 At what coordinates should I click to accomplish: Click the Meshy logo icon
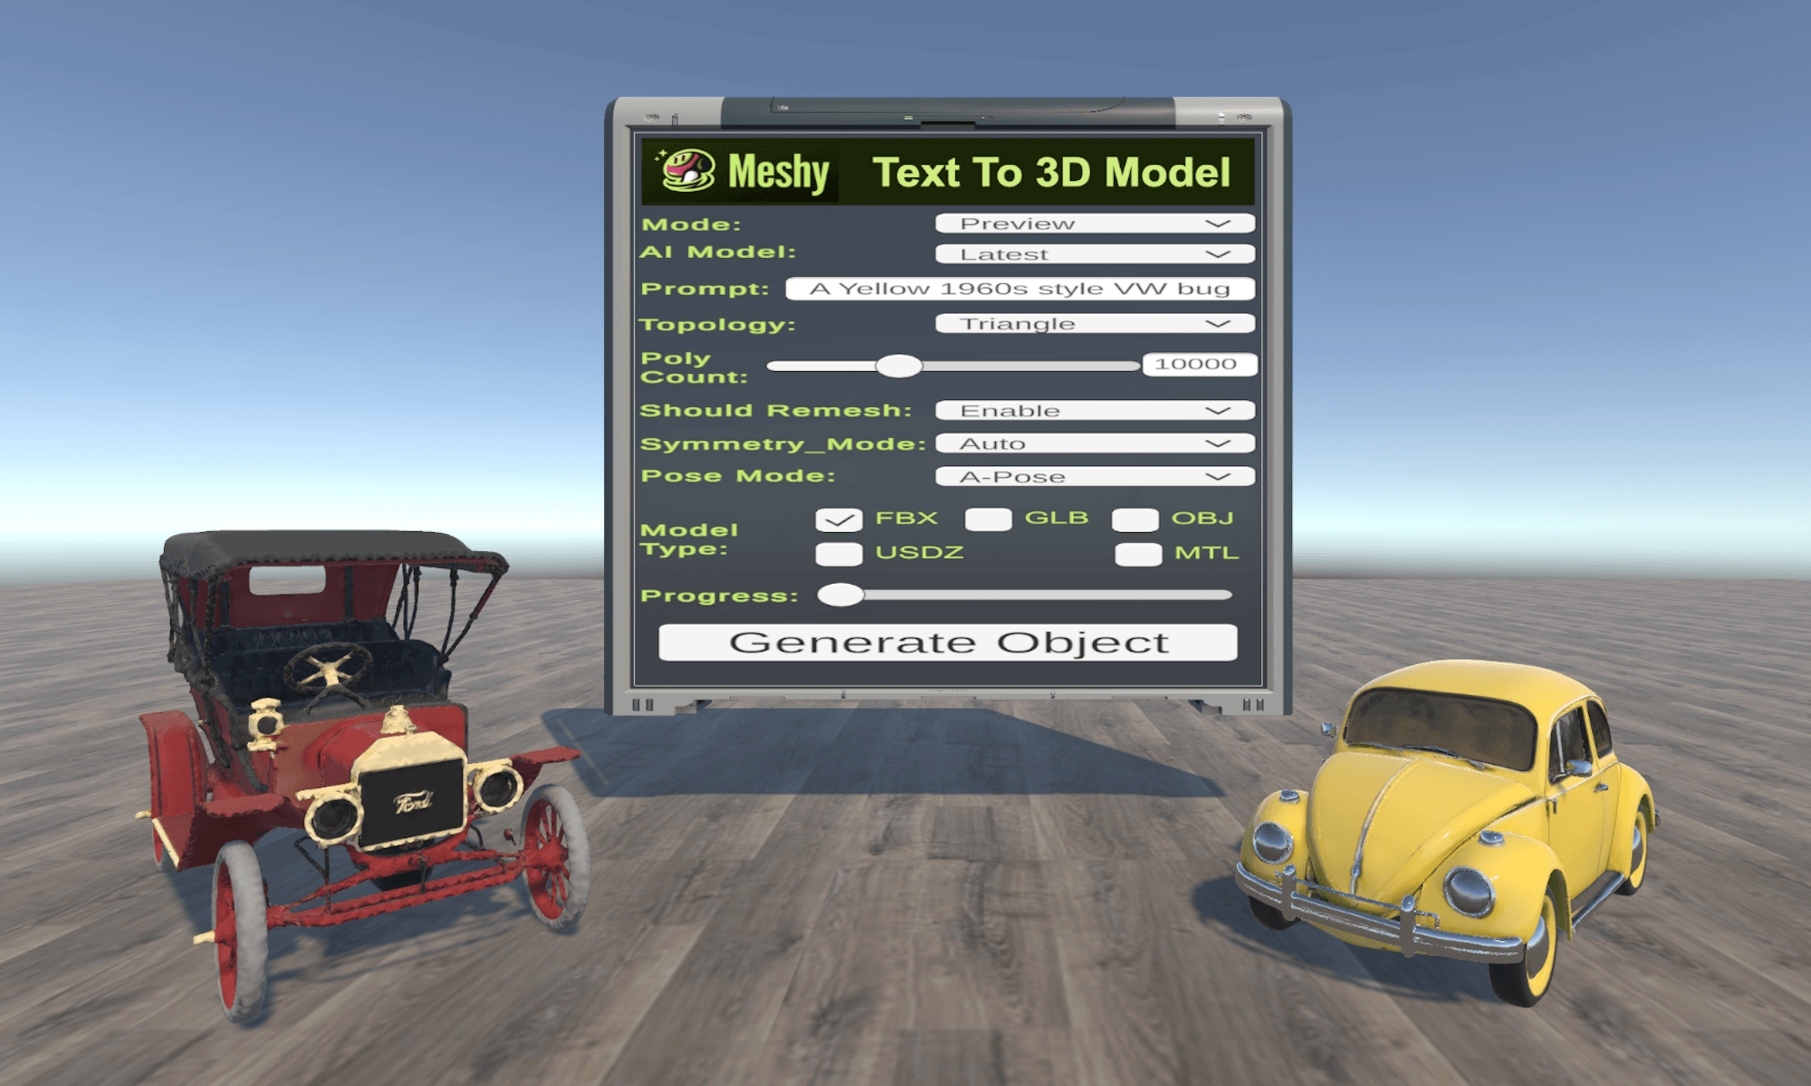(x=688, y=170)
